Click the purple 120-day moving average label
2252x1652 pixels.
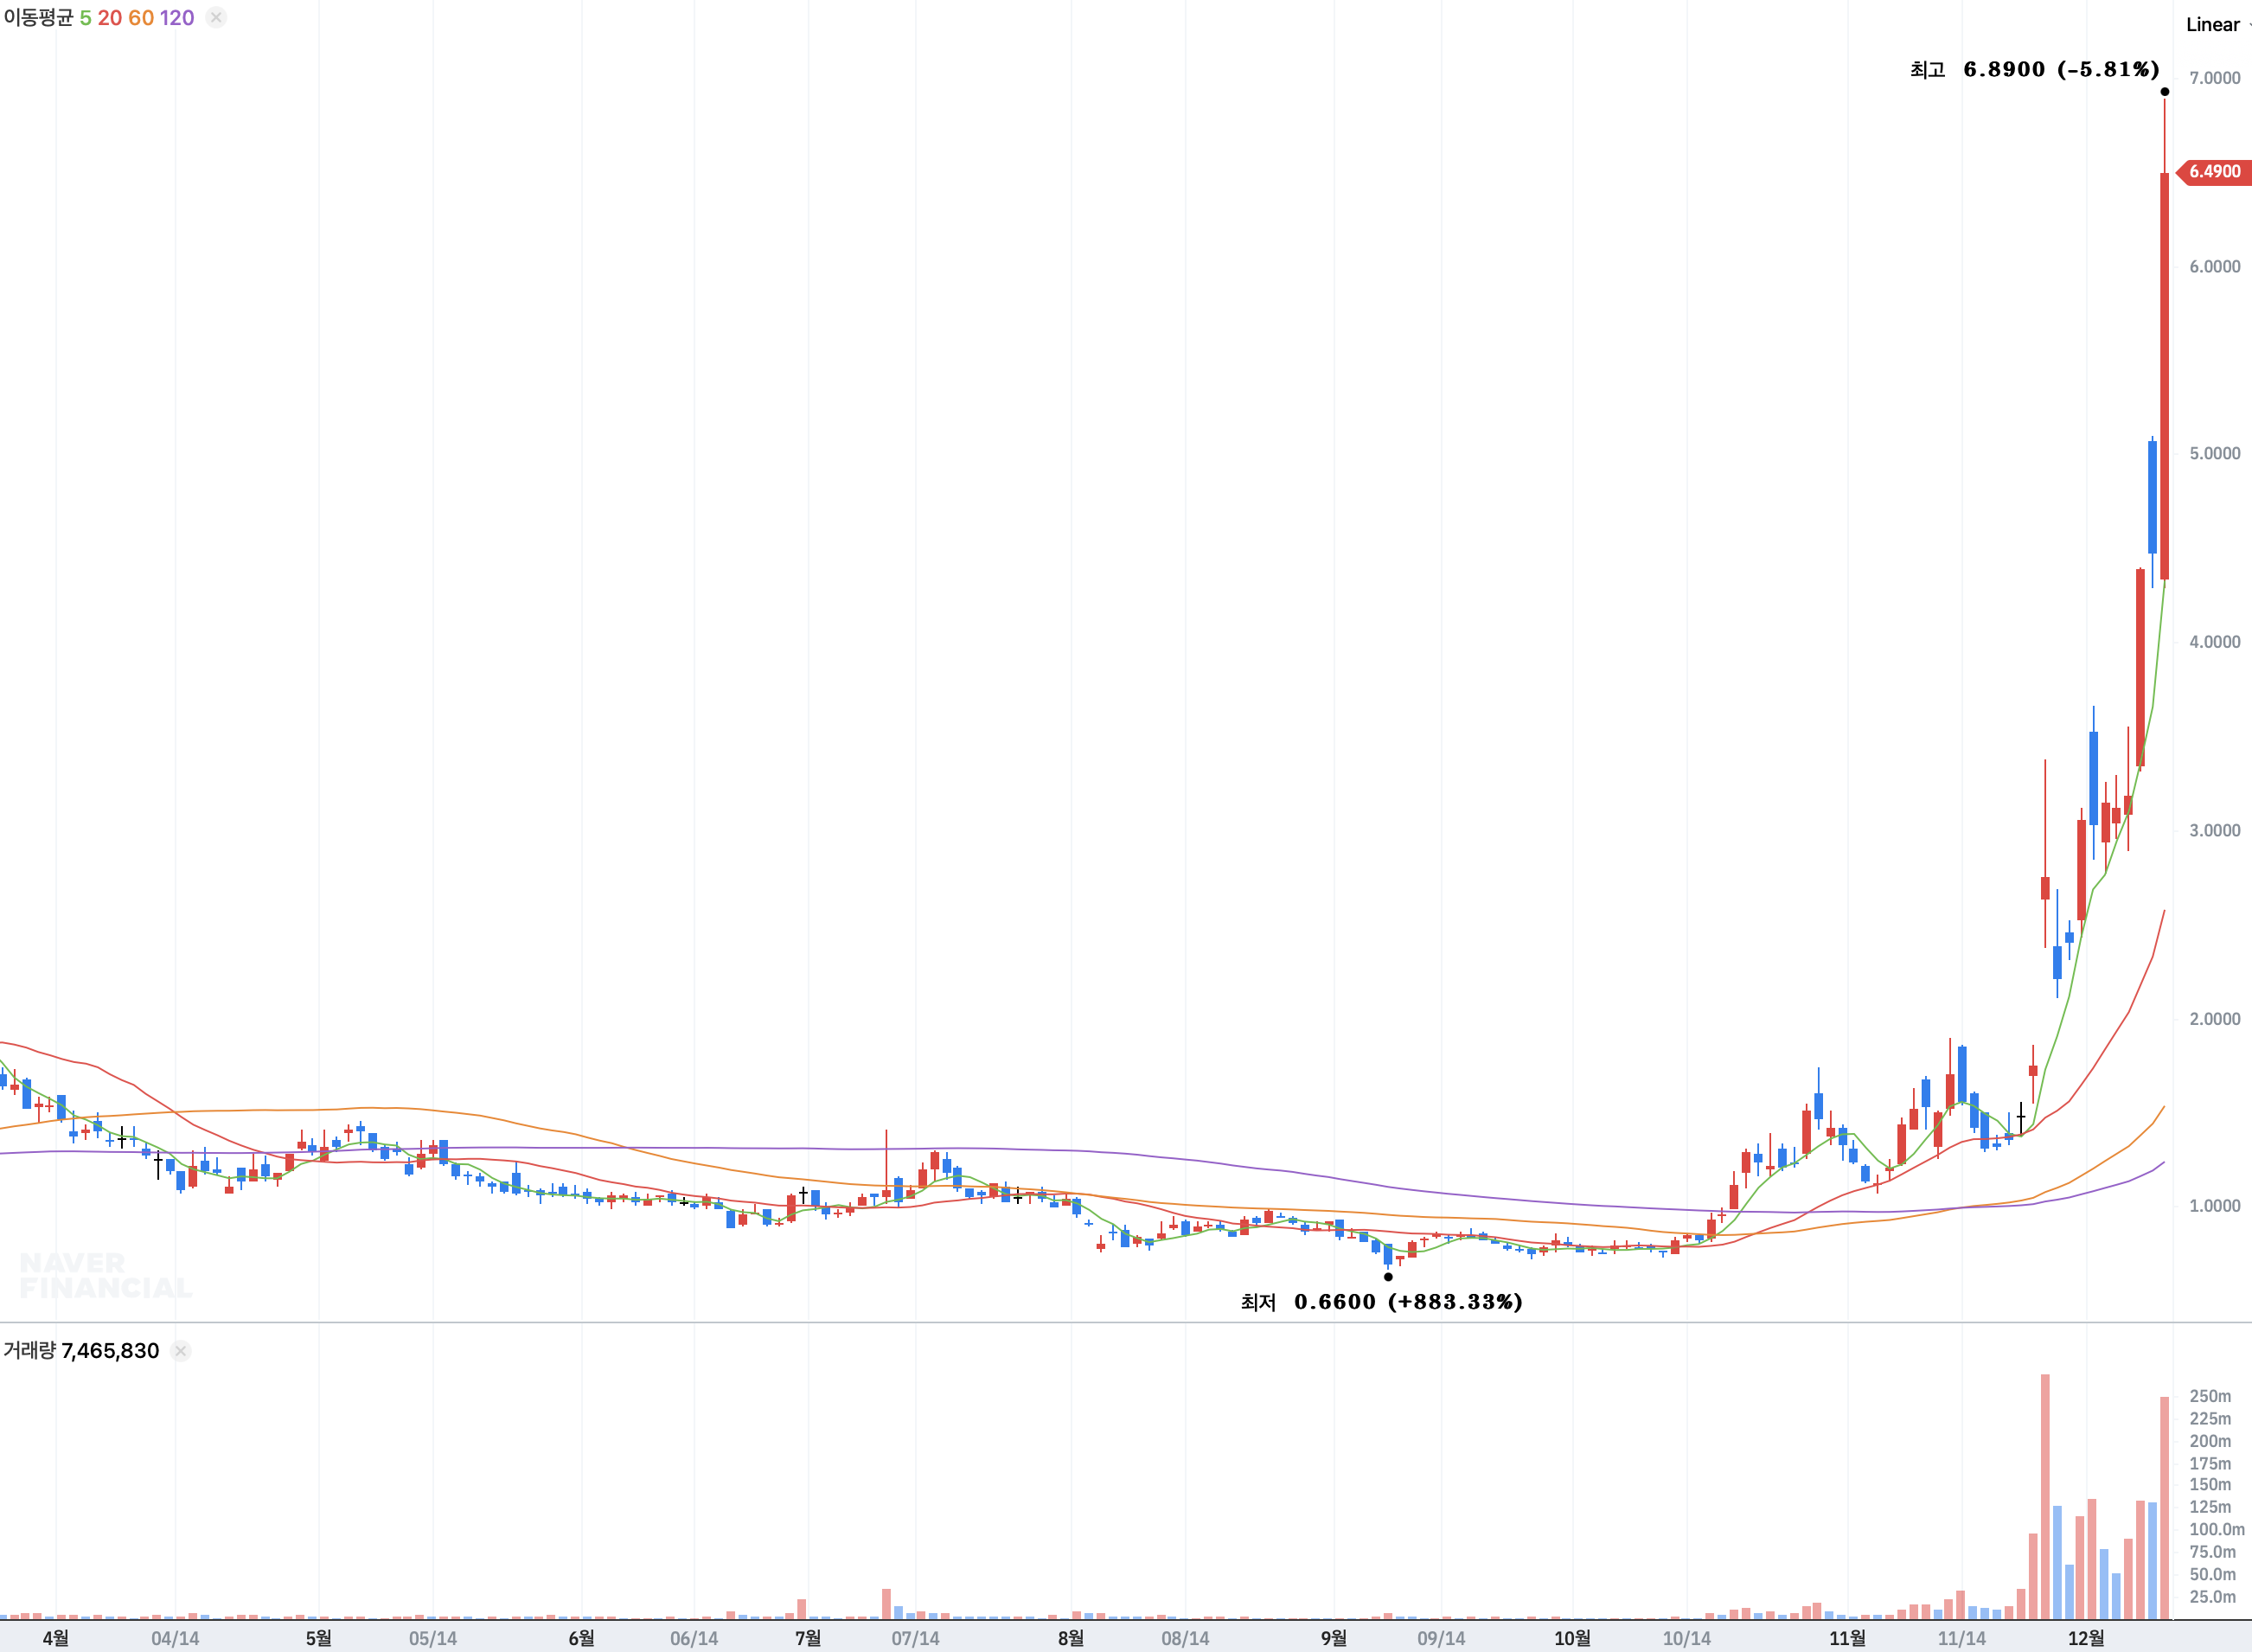point(177,18)
